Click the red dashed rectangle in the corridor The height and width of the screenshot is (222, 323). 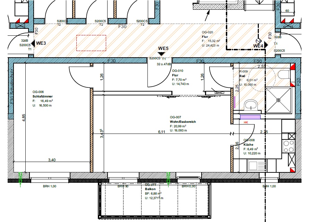pos(91,43)
